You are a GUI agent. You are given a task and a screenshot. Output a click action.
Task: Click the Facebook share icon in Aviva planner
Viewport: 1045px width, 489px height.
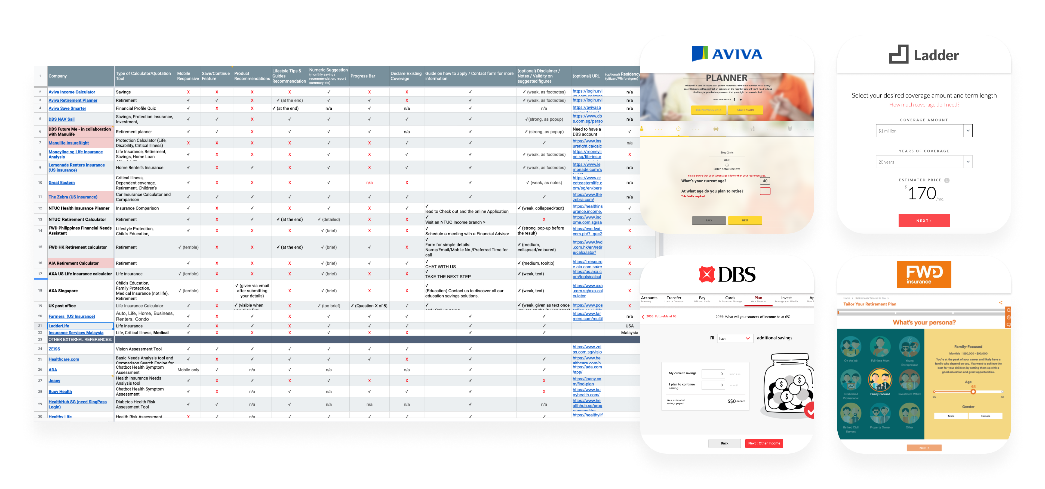tap(734, 99)
